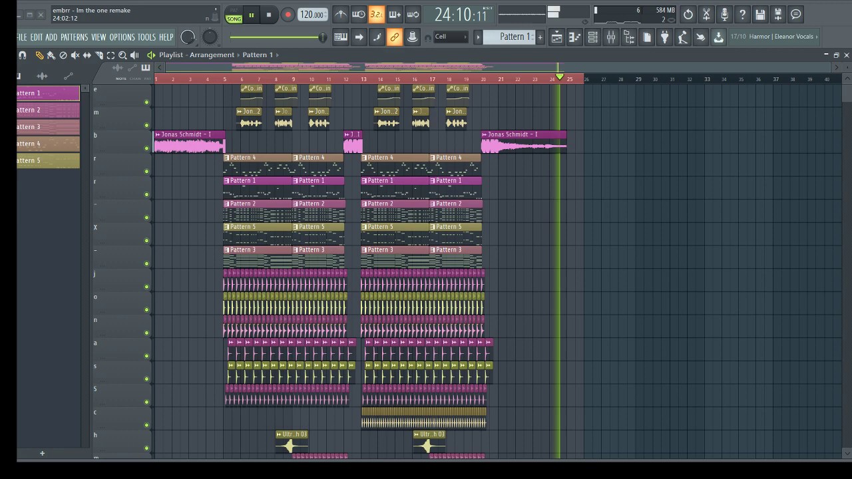Open the Plugin picker plug icon
The width and height of the screenshot is (852, 479).
(664, 37)
